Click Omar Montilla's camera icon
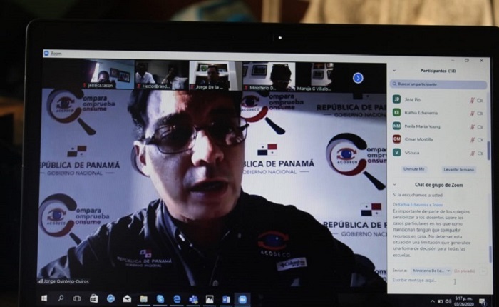The width and height of the screenshot is (499, 307). (480, 140)
